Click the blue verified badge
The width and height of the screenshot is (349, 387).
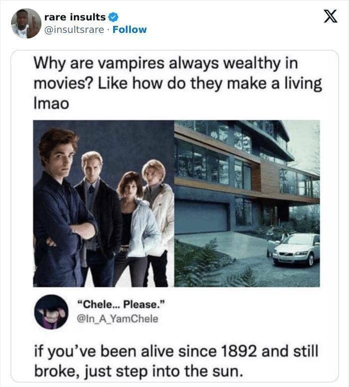tap(114, 17)
